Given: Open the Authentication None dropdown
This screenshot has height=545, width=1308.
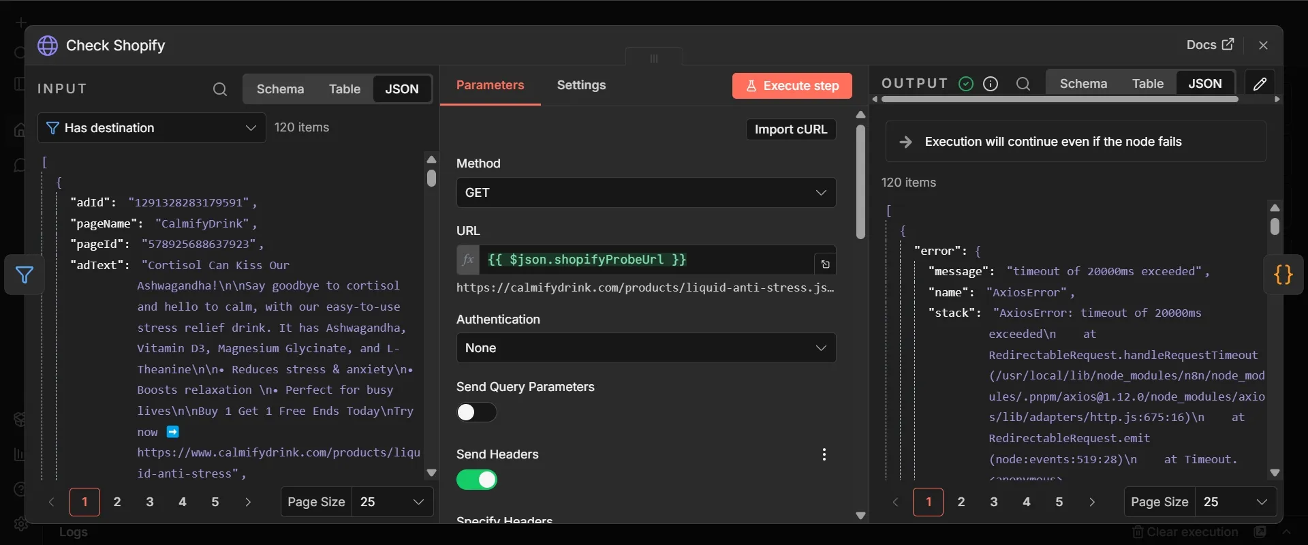Looking at the screenshot, I should point(646,348).
